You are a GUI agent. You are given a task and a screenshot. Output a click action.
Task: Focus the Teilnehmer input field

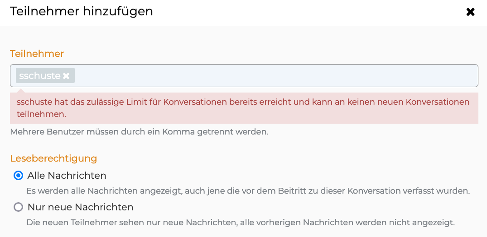[272, 76]
